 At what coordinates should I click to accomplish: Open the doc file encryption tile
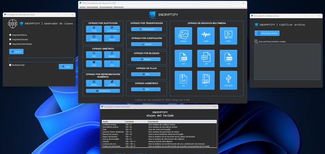coord(183,58)
